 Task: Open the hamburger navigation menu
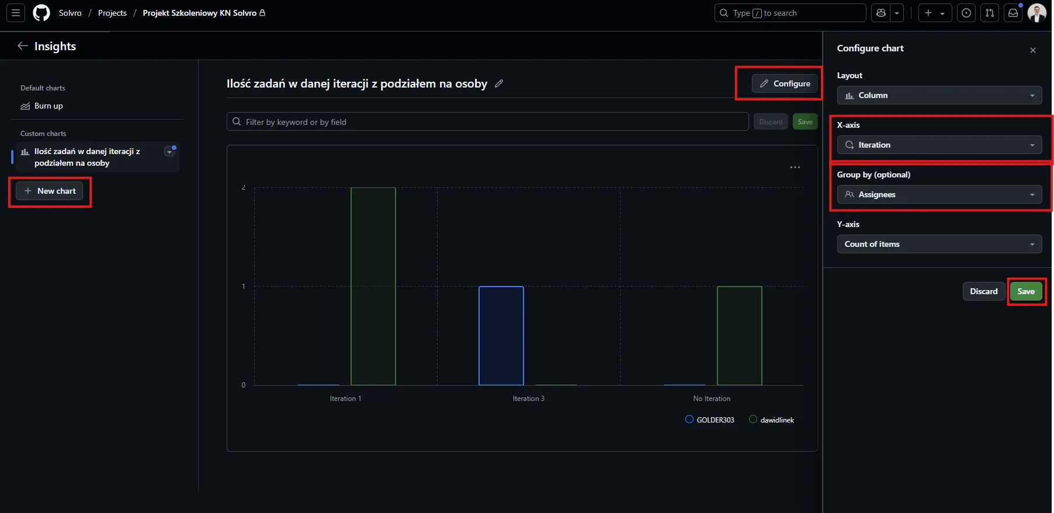coord(16,13)
